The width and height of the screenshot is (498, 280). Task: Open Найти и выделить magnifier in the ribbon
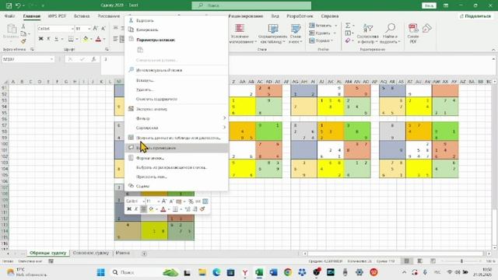pyautogui.click(x=390, y=33)
